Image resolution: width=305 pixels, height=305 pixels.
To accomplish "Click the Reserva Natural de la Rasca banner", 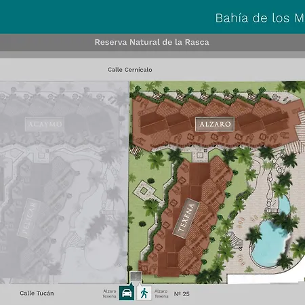I will pyautogui.click(x=152, y=42).
